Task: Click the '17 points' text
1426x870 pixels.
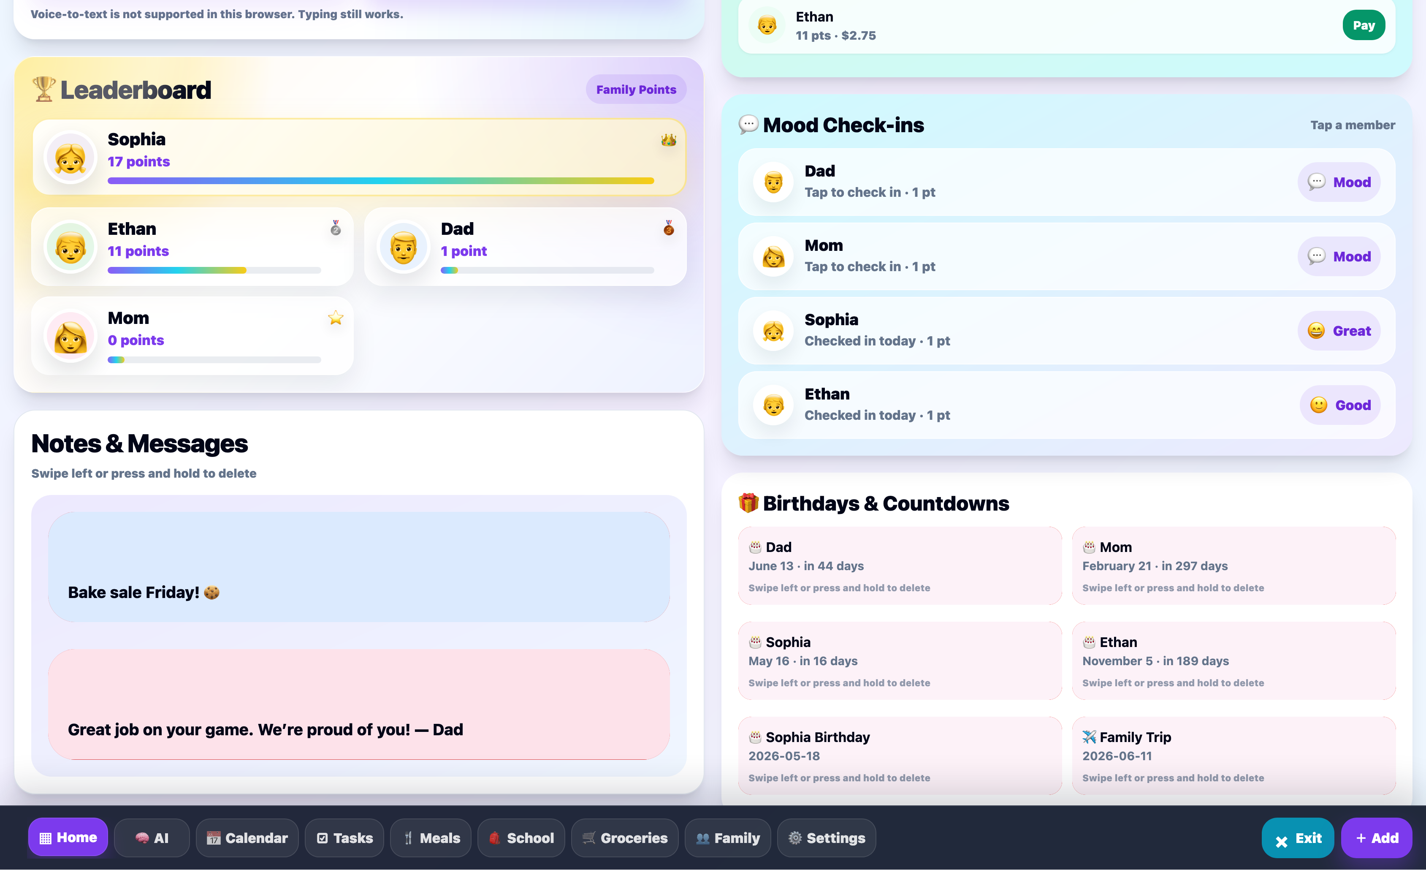Action: click(x=139, y=161)
